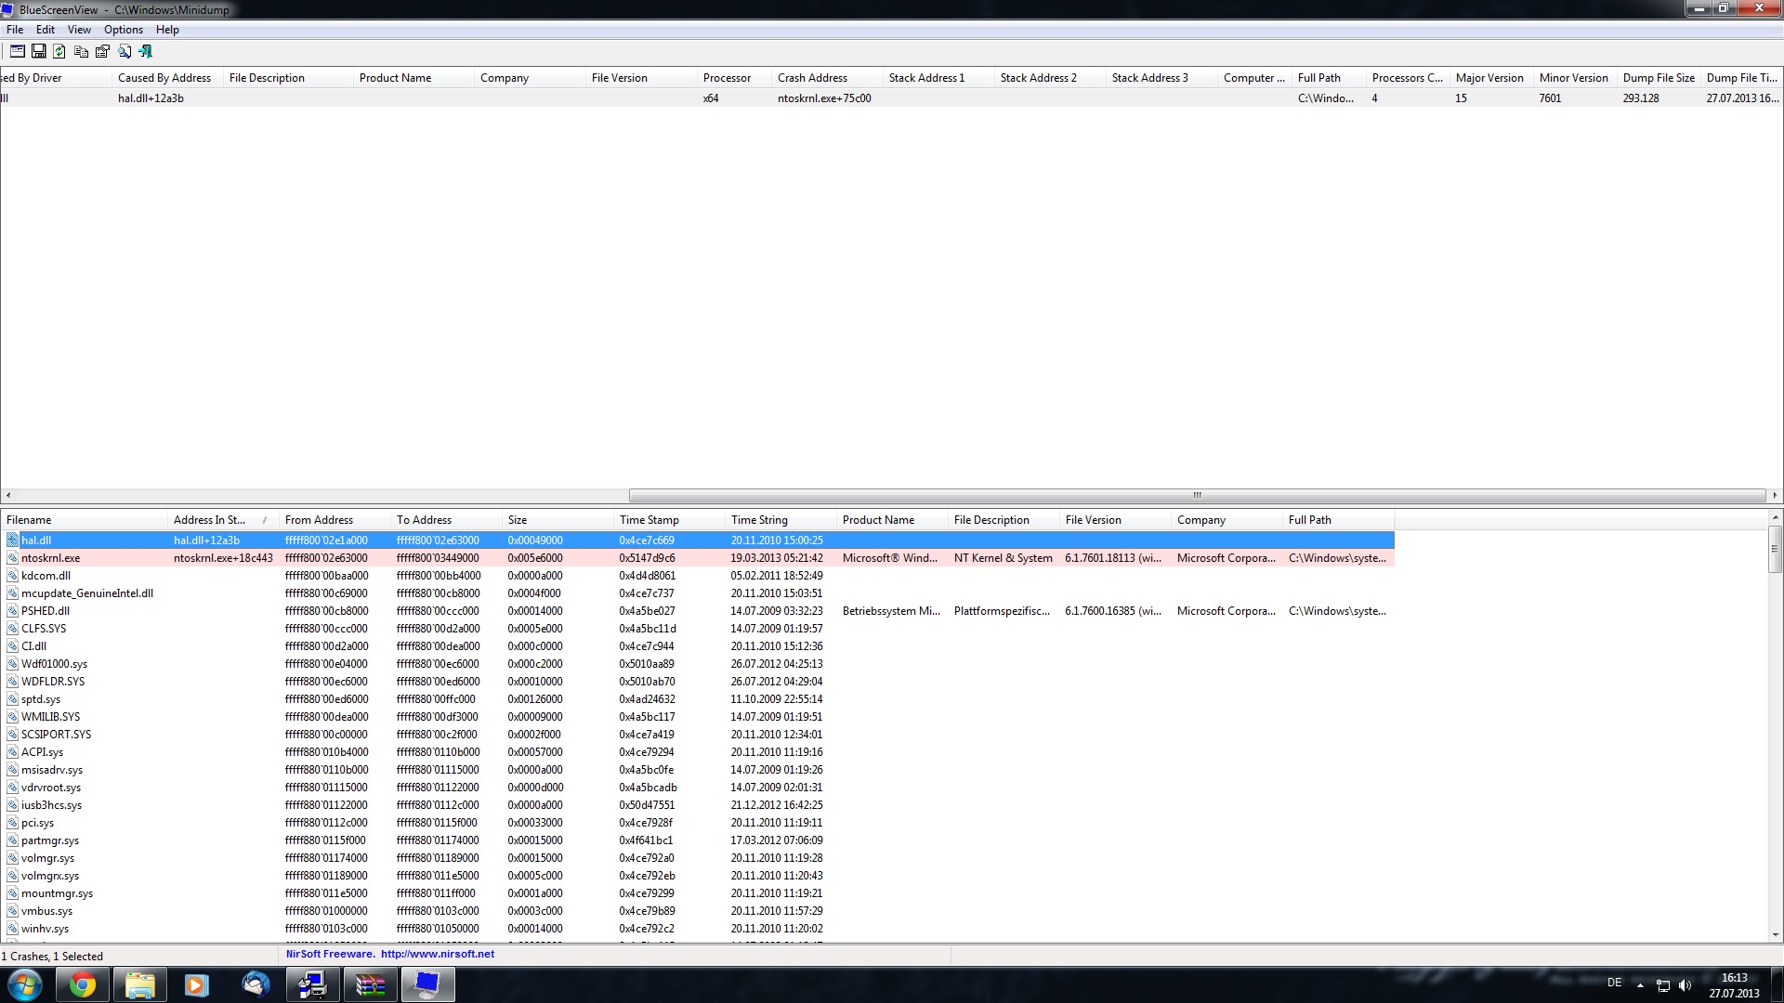Sort crash list by Crash Address column
Screen dimensions: 1784x1003
coord(812,78)
